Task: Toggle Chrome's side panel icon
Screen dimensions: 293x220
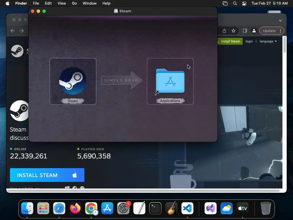Action: 245,31
